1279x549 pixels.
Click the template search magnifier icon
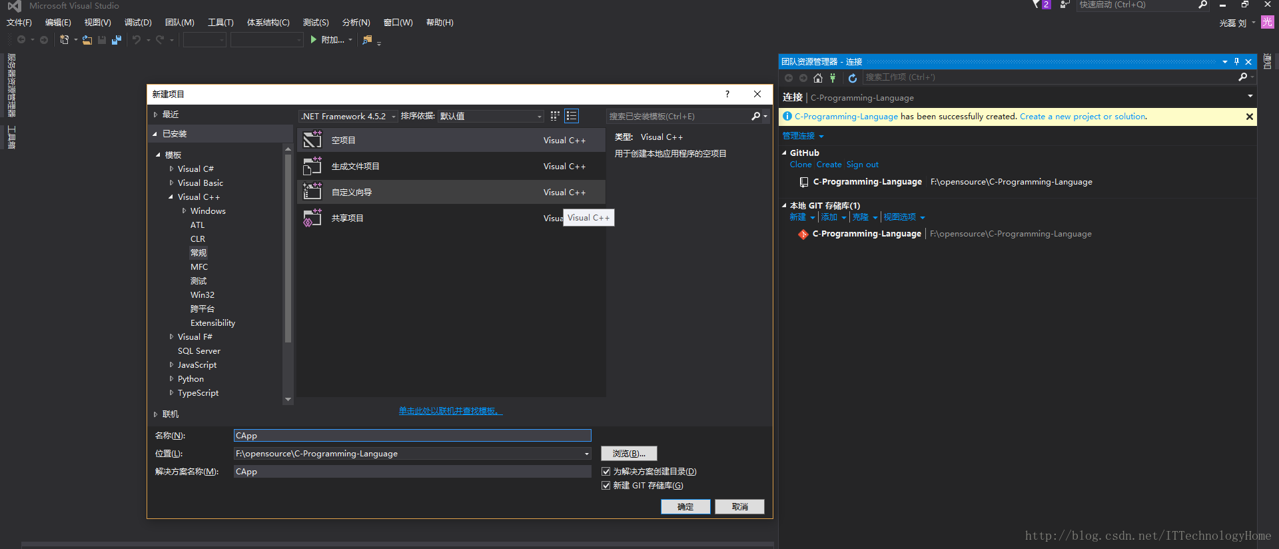[755, 116]
